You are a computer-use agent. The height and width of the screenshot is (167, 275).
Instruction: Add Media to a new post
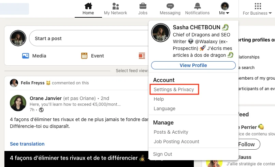[x=34, y=56]
